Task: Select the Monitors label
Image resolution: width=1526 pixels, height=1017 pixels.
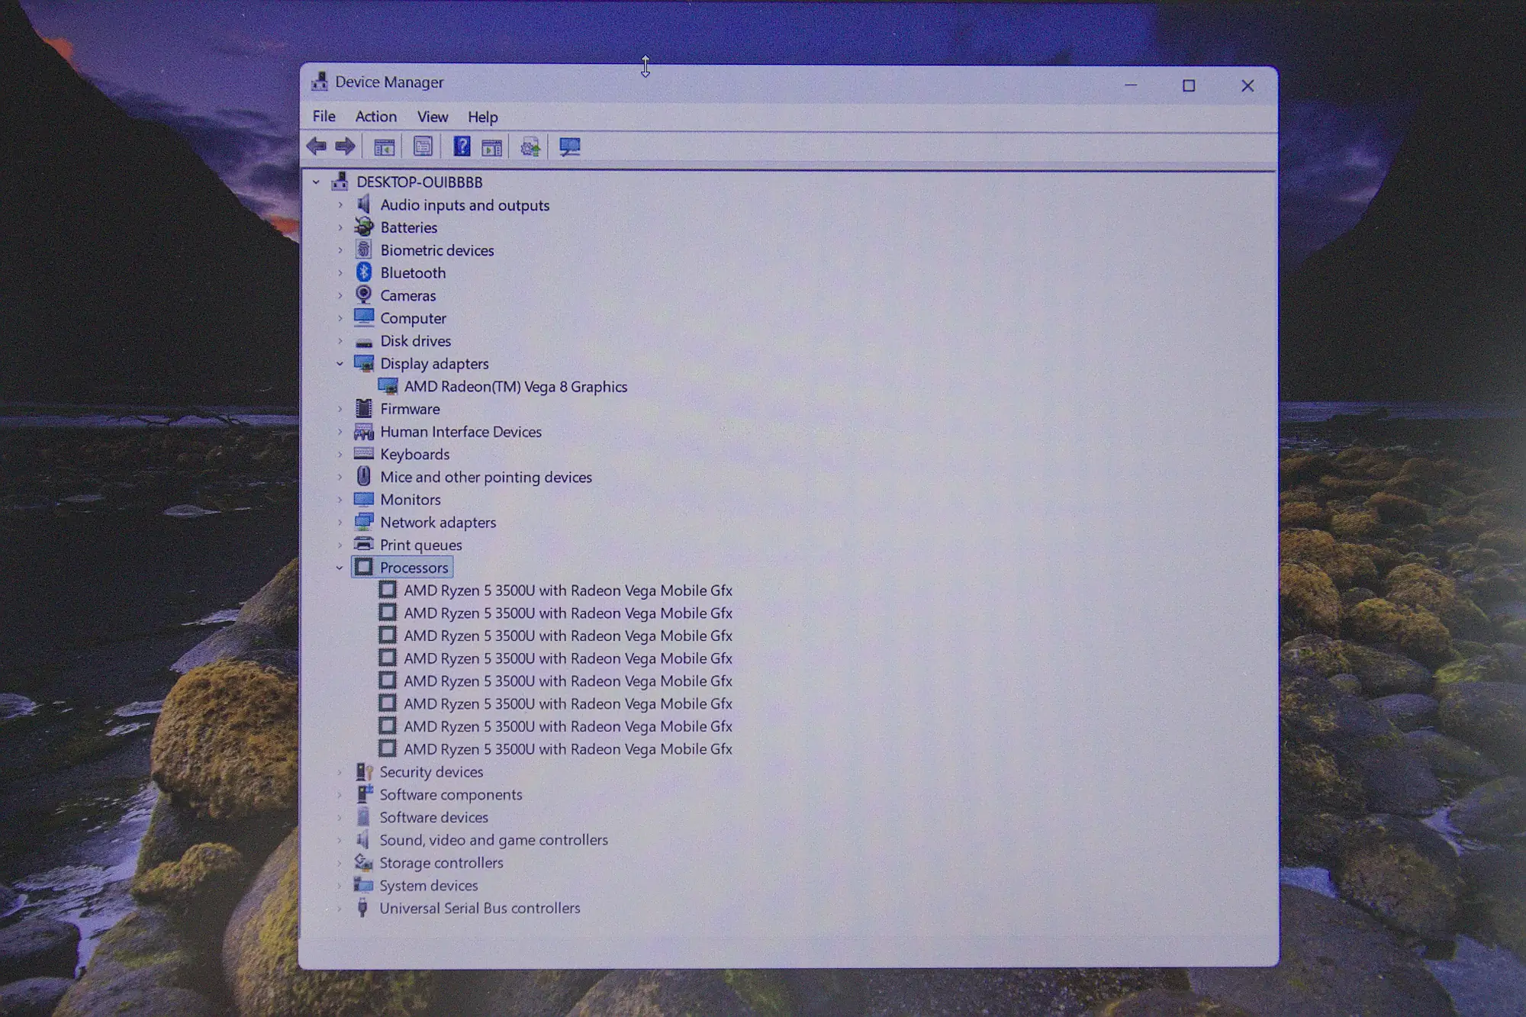Action: pos(410,500)
